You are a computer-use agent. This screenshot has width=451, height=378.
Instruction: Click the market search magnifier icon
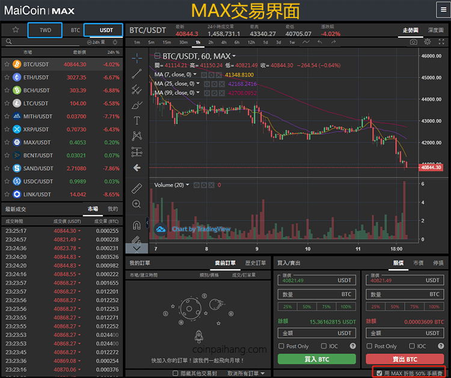point(9,41)
